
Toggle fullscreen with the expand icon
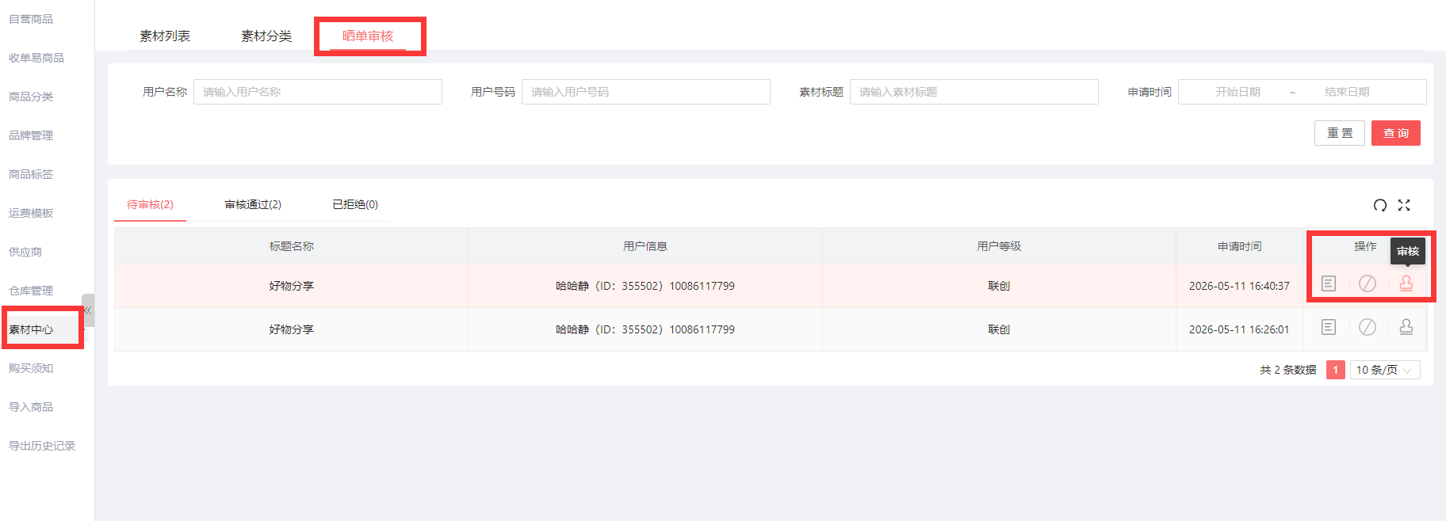(1404, 205)
